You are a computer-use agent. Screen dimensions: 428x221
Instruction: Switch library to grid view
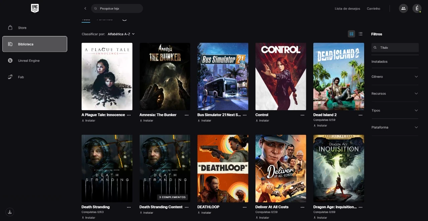point(351,34)
